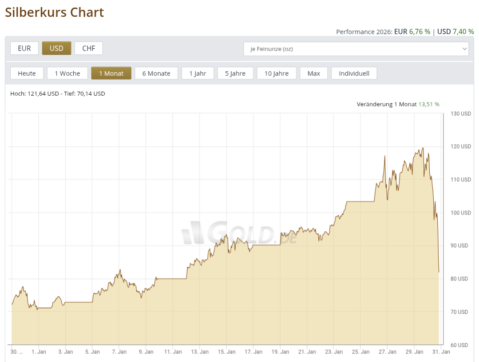Click the Silberkurs Chart heading
479x362 pixels.
click(x=55, y=12)
